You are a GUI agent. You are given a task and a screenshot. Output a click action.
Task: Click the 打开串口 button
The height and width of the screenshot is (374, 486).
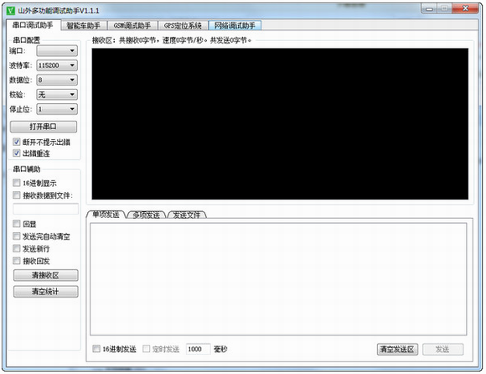(44, 127)
